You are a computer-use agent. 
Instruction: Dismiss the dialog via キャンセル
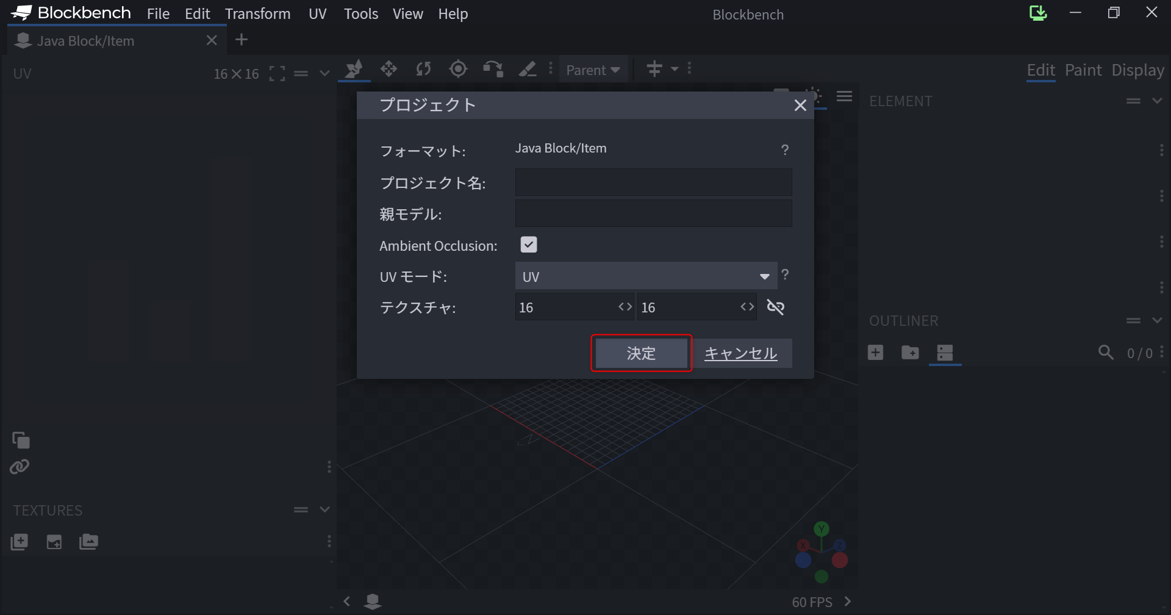click(x=741, y=353)
